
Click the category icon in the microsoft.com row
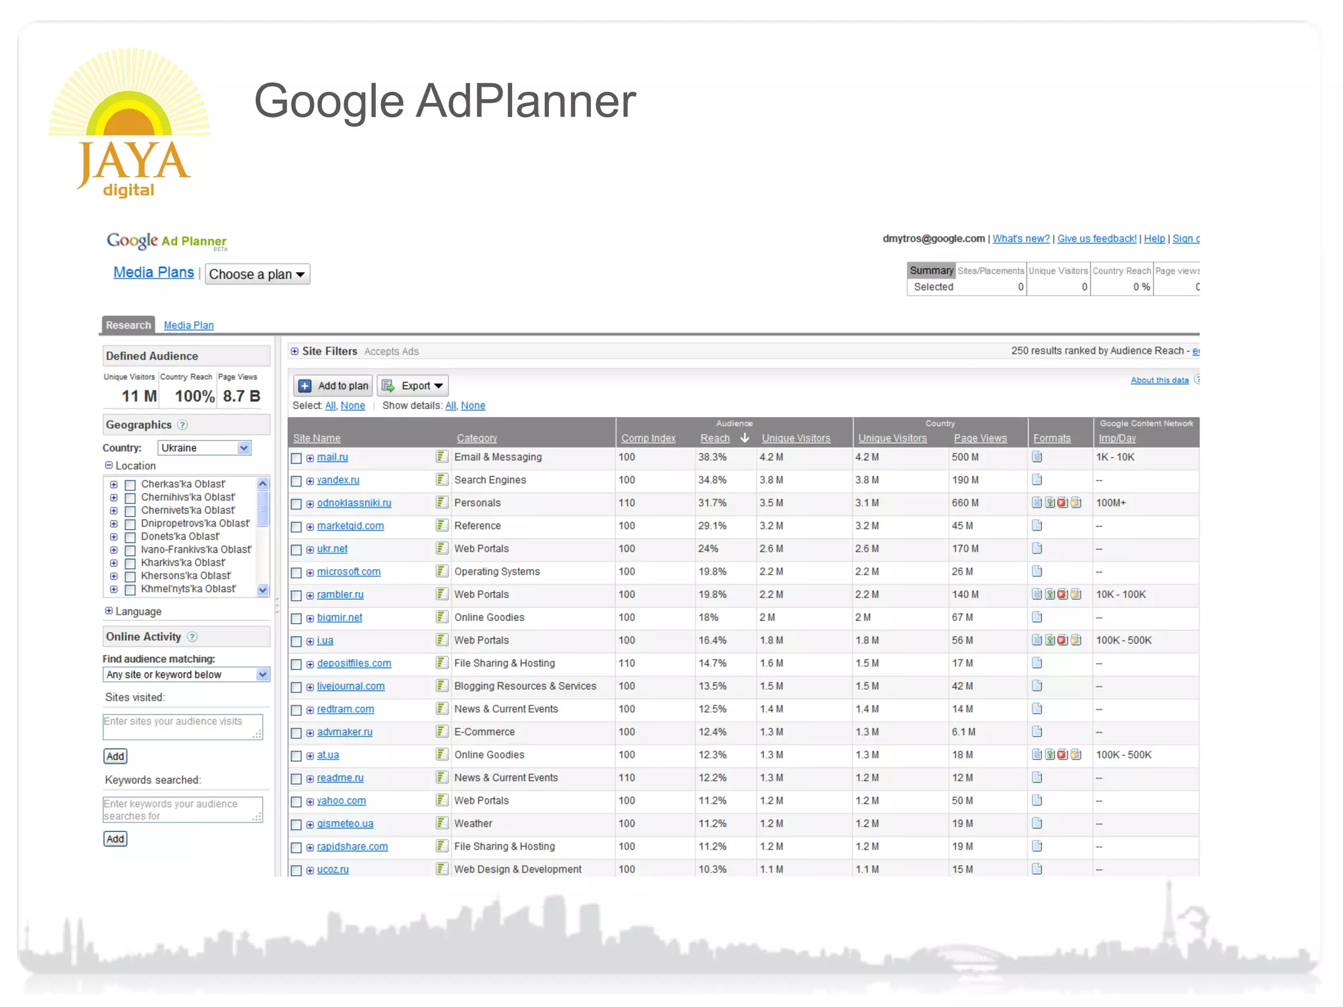click(442, 571)
